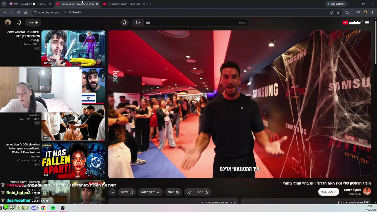This screenshot has width=377, height=212.
Task: Open a new browser tab
Action: click(x=151, y=4)
